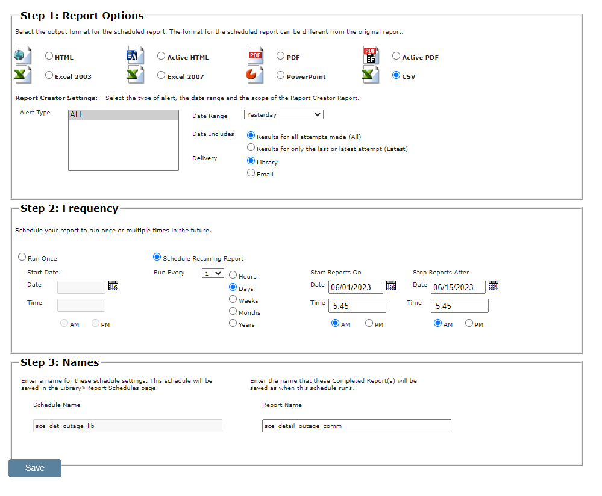602x496 pixels.
Task: Open calendar picker for Start Reports On date
Action: (391, 285)
